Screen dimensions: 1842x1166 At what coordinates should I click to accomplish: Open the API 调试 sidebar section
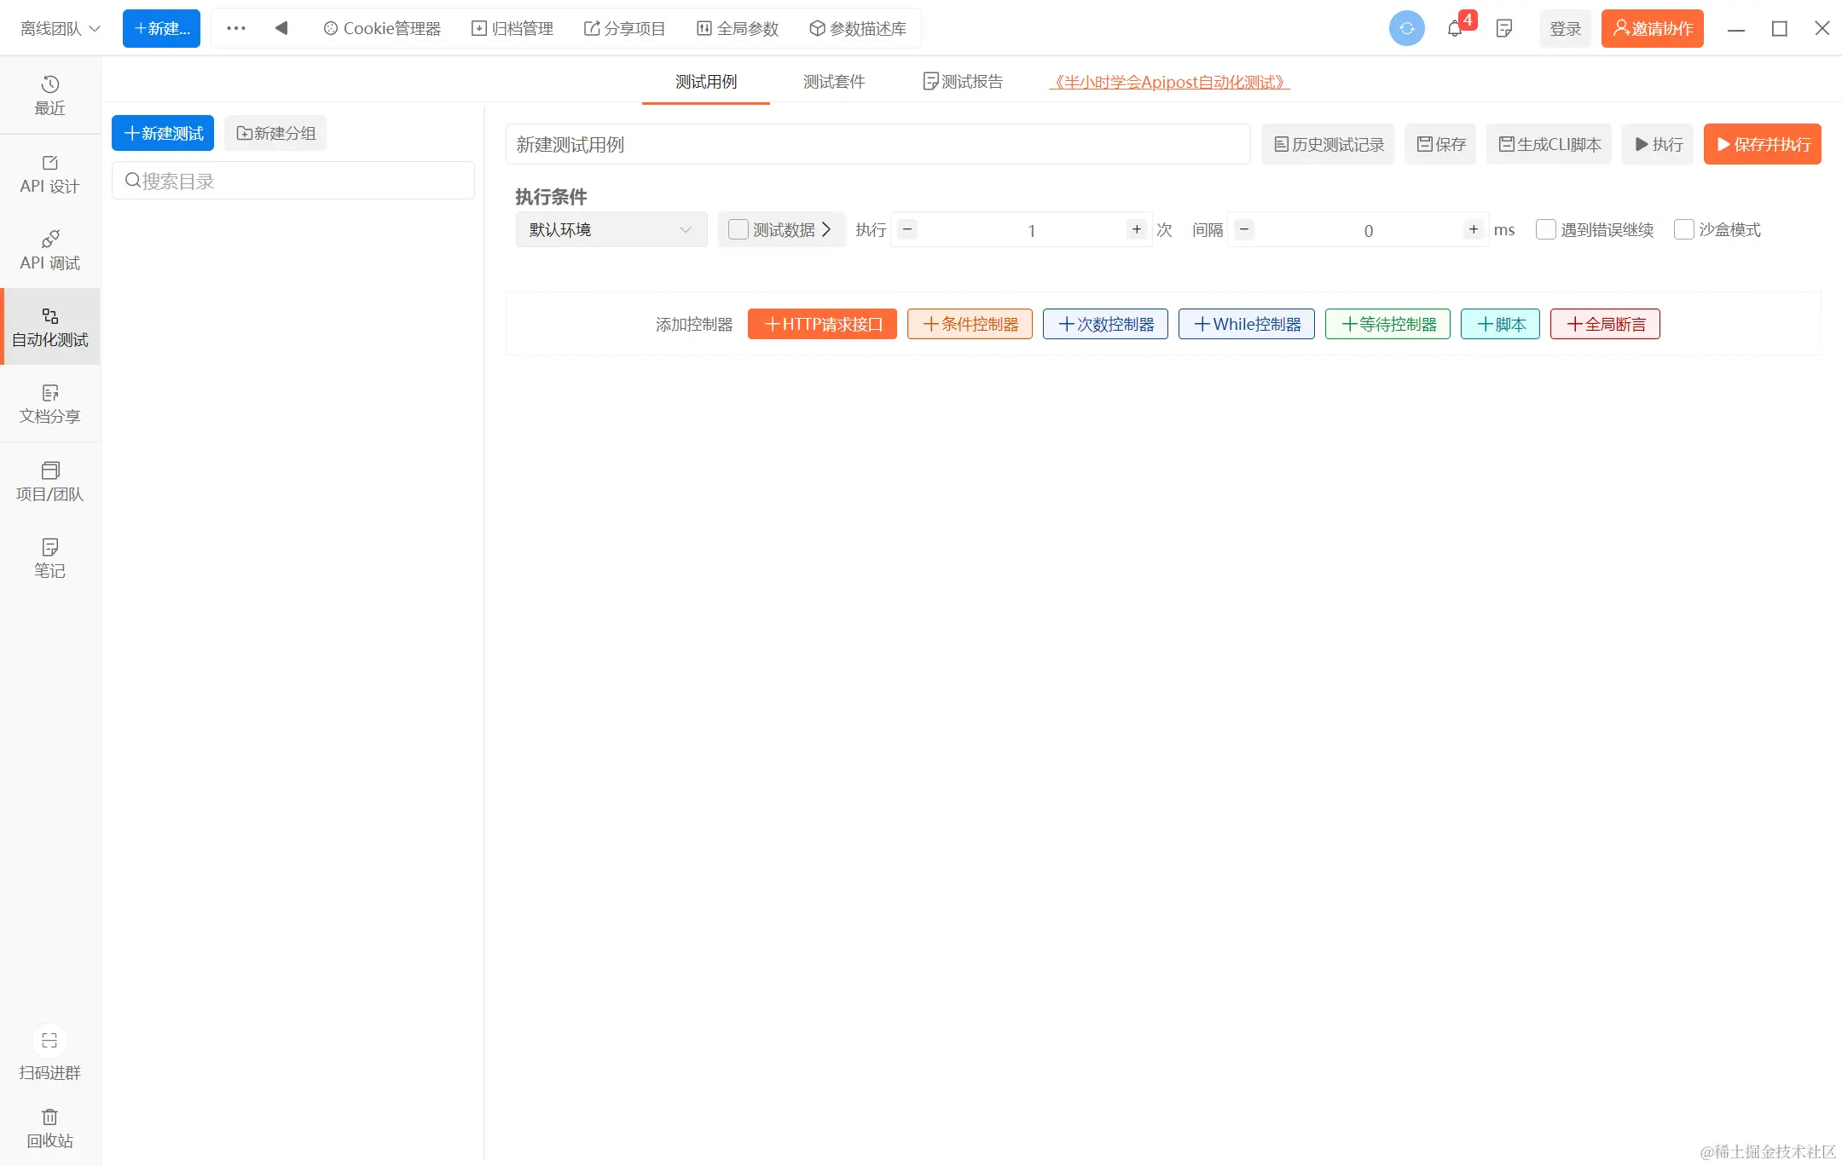click(x=49, y=250)
